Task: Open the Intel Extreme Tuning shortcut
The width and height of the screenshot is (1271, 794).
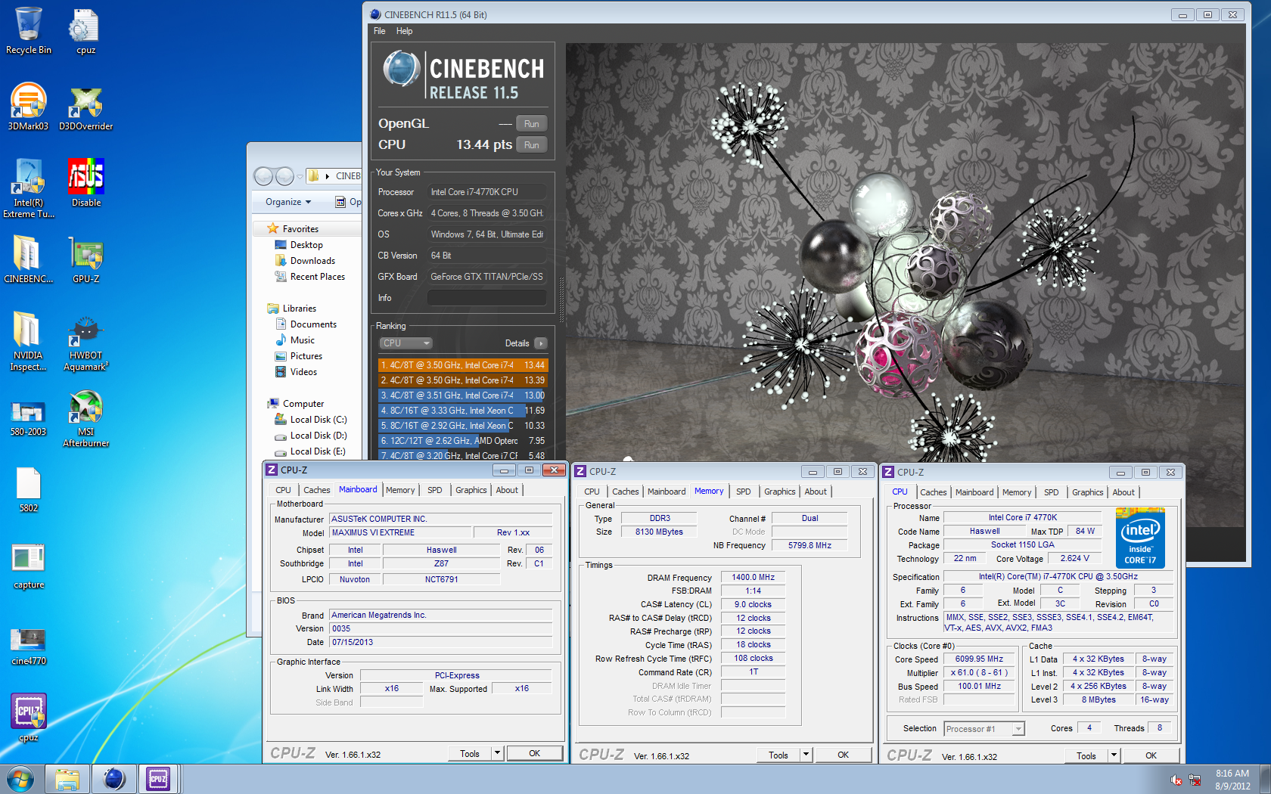Action: pyautogui.click(x=29, y=188)
